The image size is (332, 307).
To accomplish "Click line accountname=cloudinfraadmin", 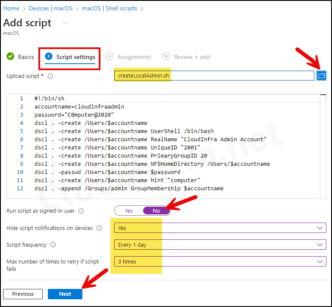I will tap(79, 106).
